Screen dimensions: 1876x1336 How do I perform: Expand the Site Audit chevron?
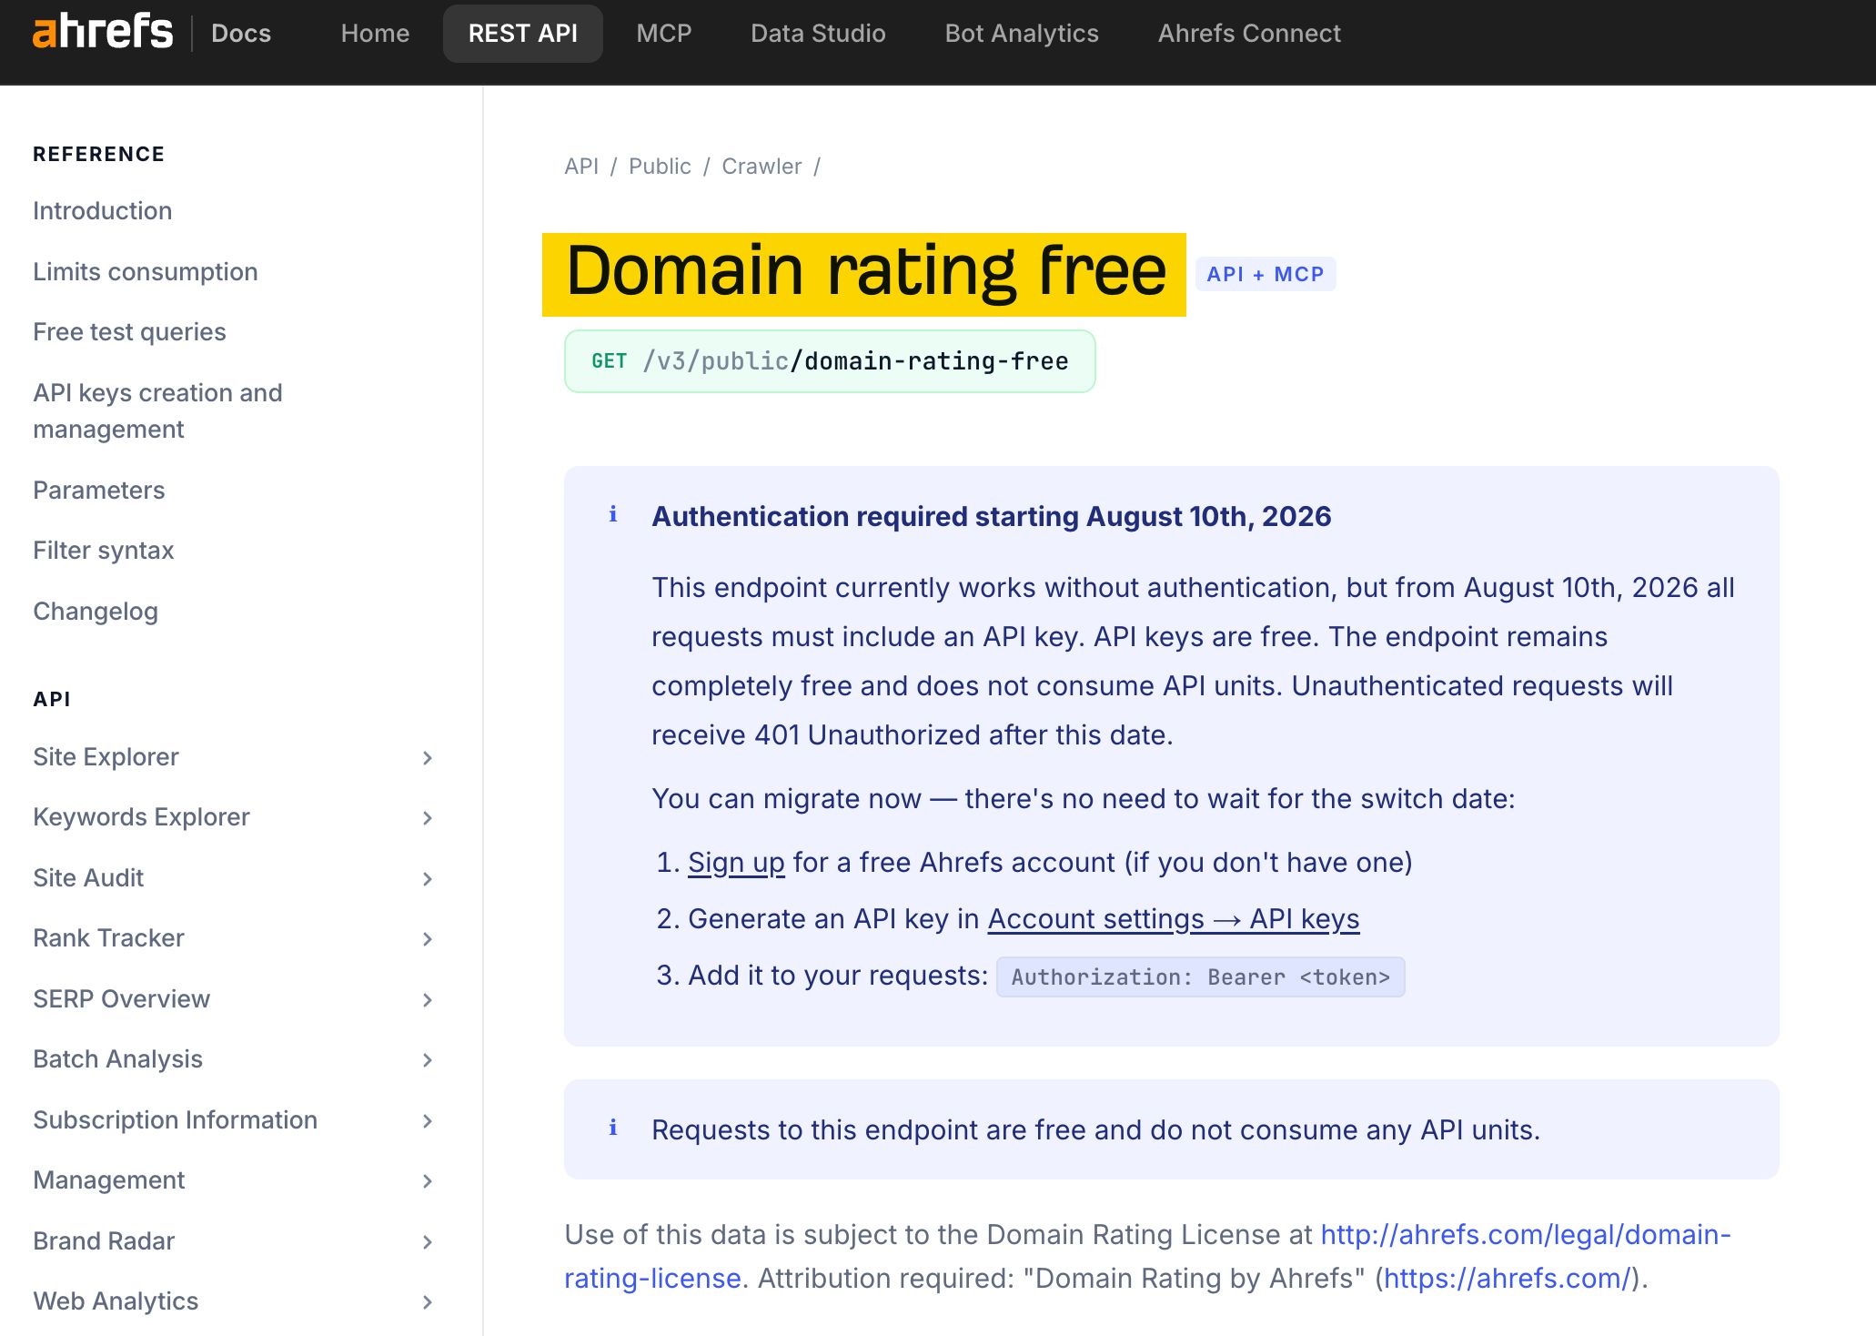(427, 879)
